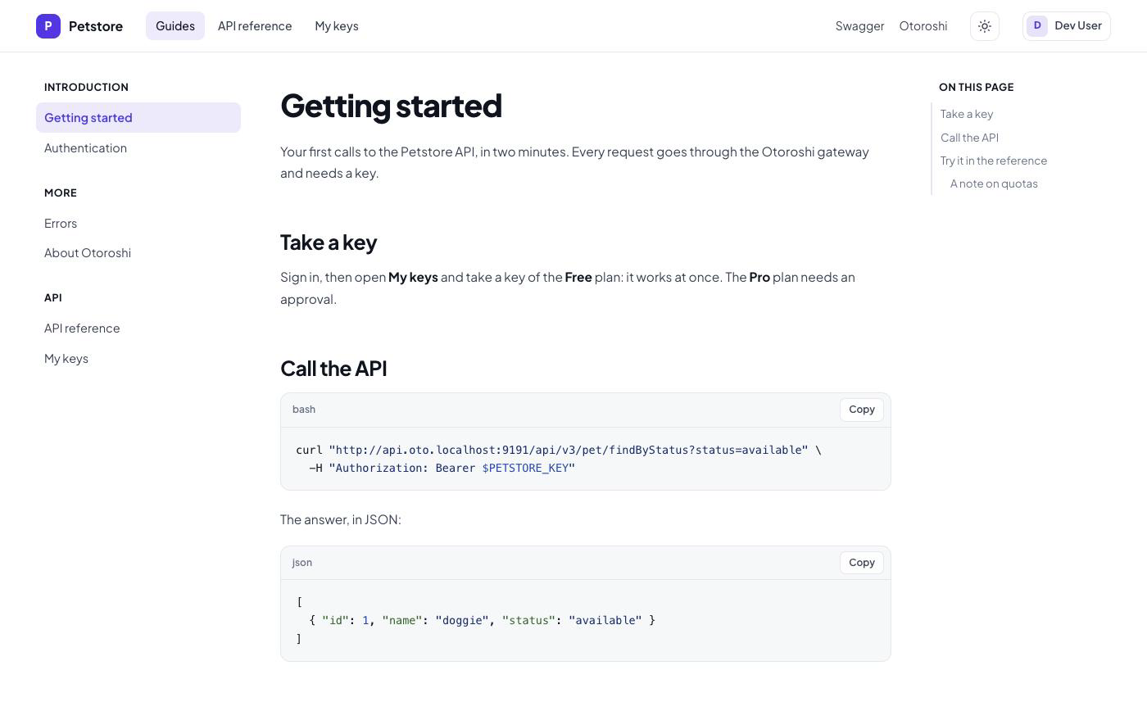Open the Guides tab in top navigation

(175, 26)
